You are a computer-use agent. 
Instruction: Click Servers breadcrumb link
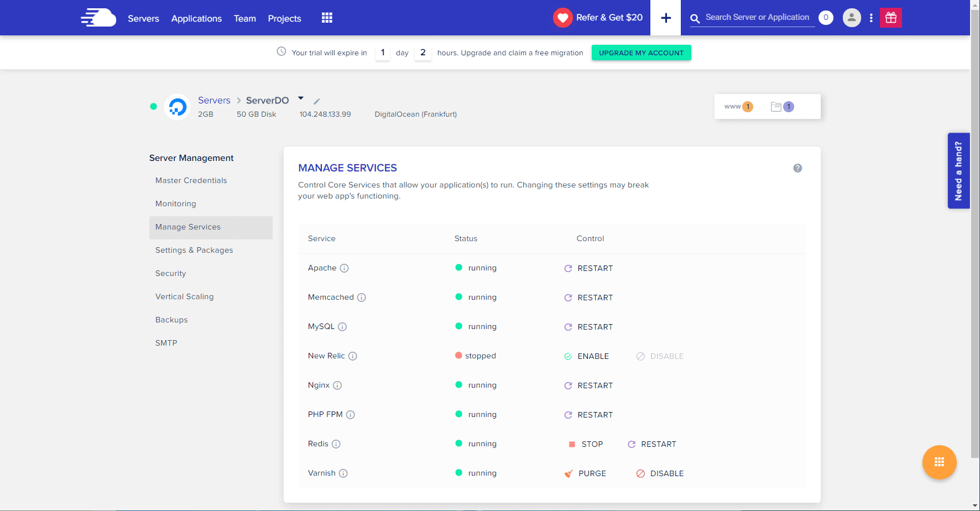[214, 100]
